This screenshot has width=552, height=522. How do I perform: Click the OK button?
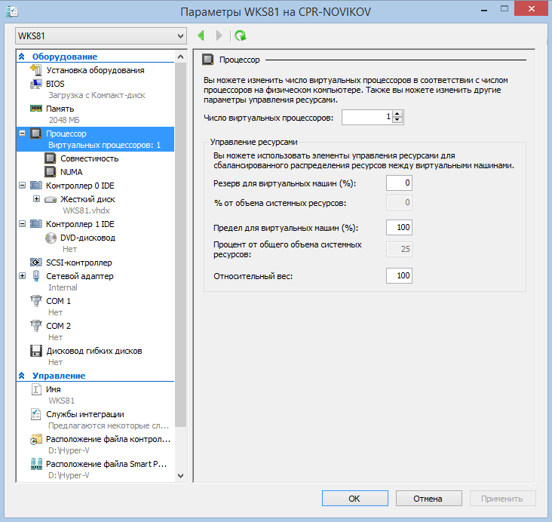pos(354,499)
